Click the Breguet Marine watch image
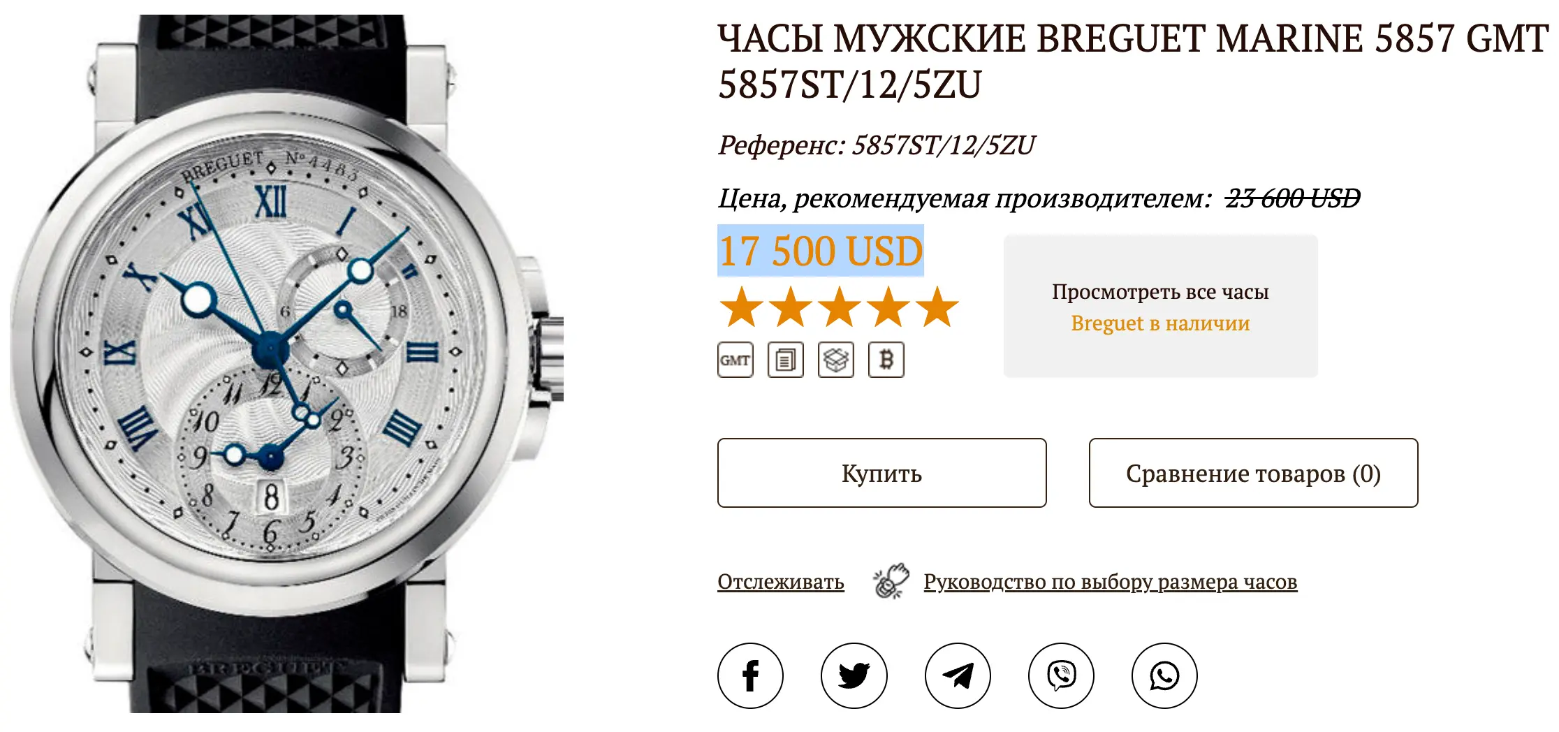Image resolution: width=1559 pixels, height=732 pixels. [x=286, y=363]
